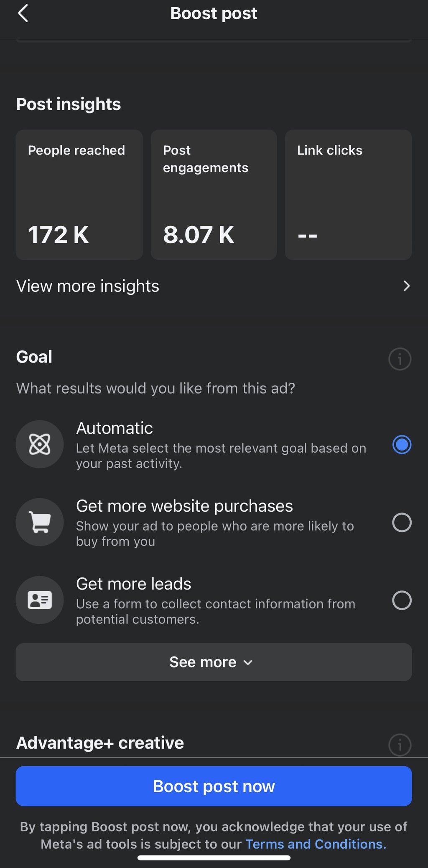428x868 pixels.
Task: Open the Advantage+ creative info icon
Action: click(400, 744)
